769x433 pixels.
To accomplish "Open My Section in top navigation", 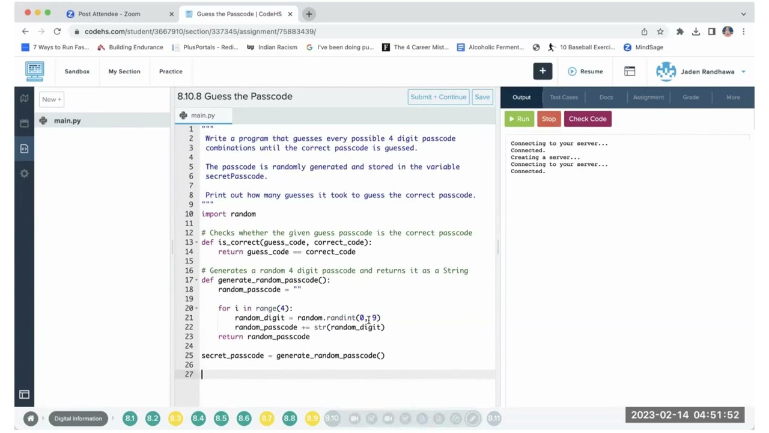I will (x=124, y=72).
